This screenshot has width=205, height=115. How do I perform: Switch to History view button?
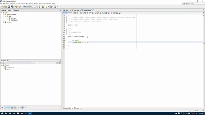(70, 13)
